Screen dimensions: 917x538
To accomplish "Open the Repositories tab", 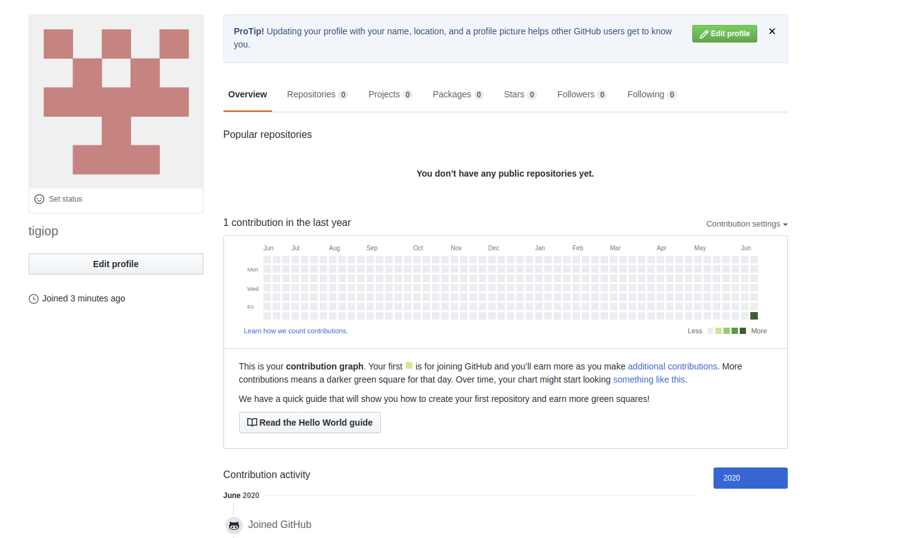I will click(317, 95).
